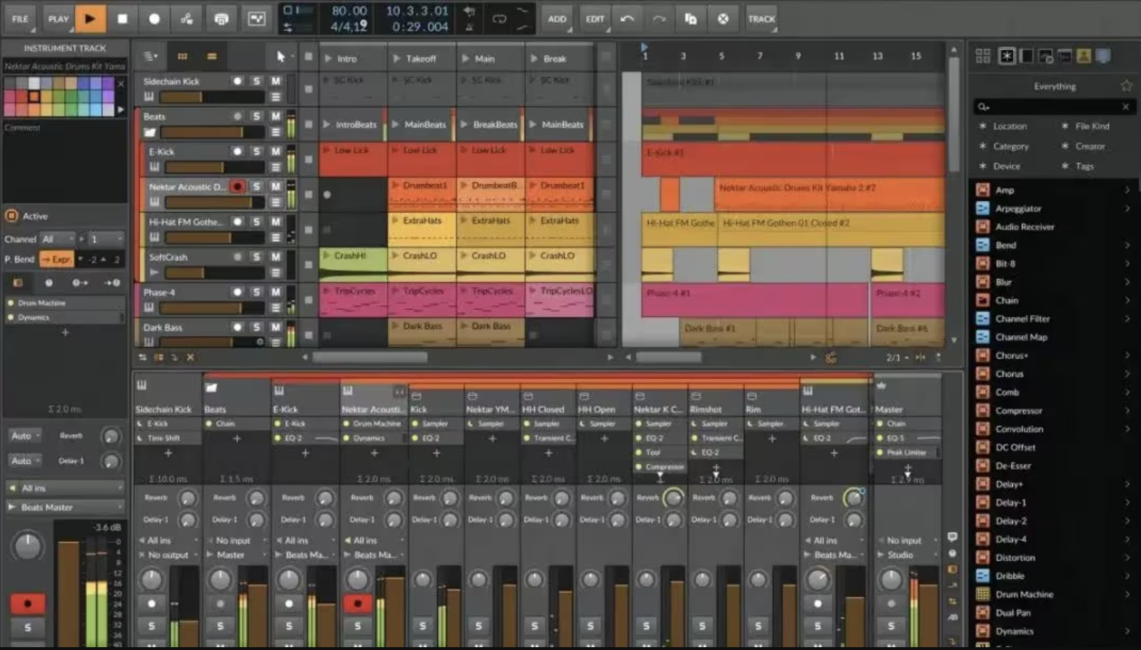Click inside the browser search field
This screenshot has height=650, width=1141.
[1051, 106]
